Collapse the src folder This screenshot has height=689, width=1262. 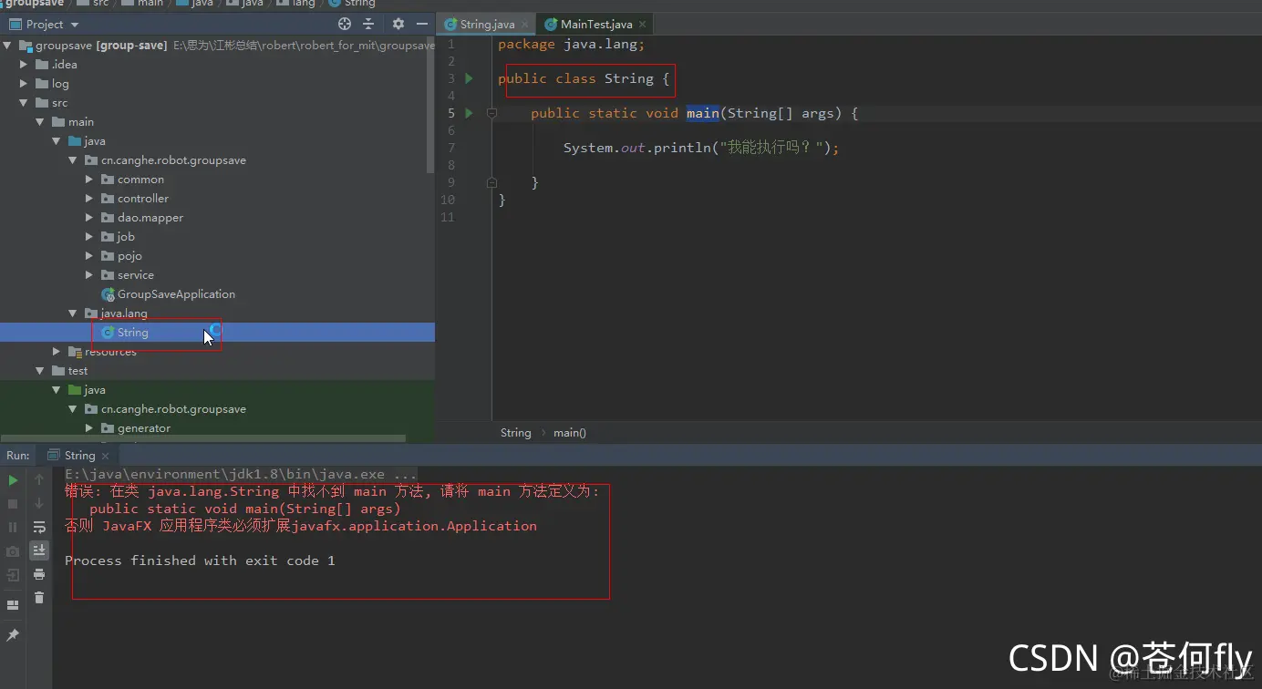(x=25, y=103)
